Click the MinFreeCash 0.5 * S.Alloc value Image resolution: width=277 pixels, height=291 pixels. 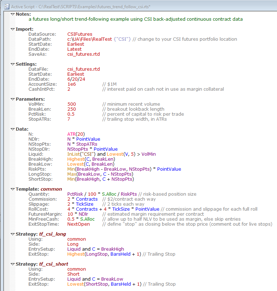(x=81, y=219)
